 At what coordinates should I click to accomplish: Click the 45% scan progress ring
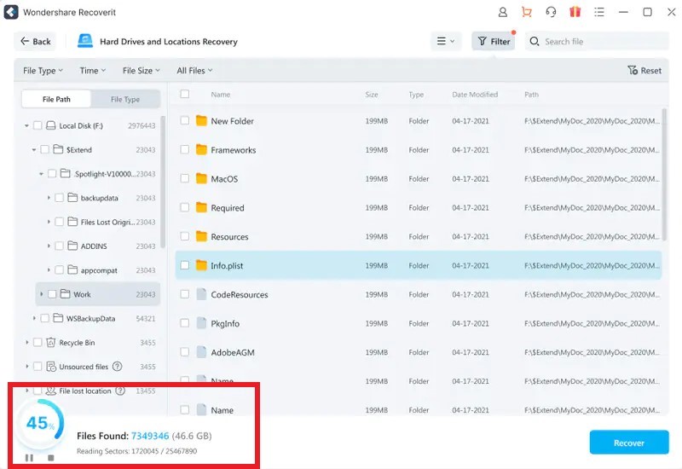pos(39,423)
